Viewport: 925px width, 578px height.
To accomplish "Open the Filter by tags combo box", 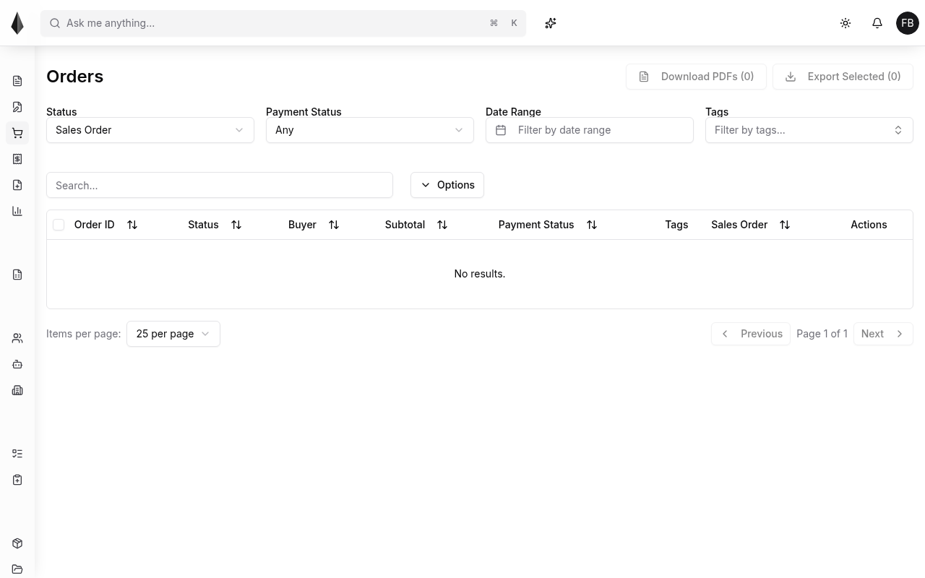I will coord(809,130).
